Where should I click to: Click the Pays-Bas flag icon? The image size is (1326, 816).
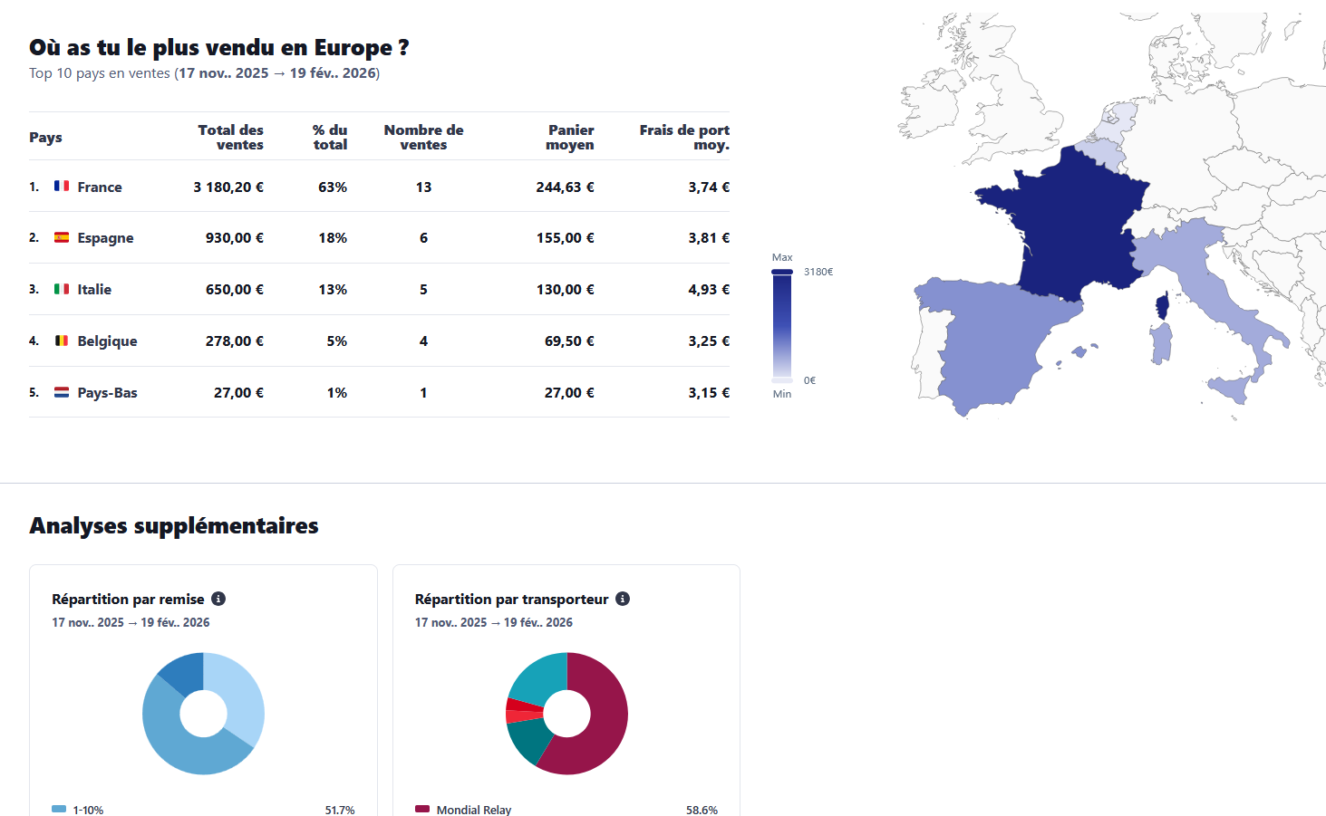click(x=62, y=392)
